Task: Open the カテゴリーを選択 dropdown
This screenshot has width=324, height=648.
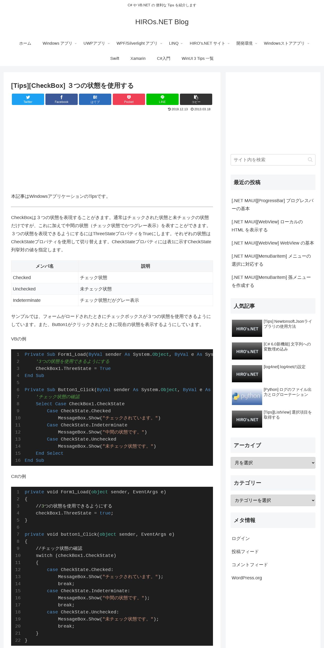Action: pos(273,500)
